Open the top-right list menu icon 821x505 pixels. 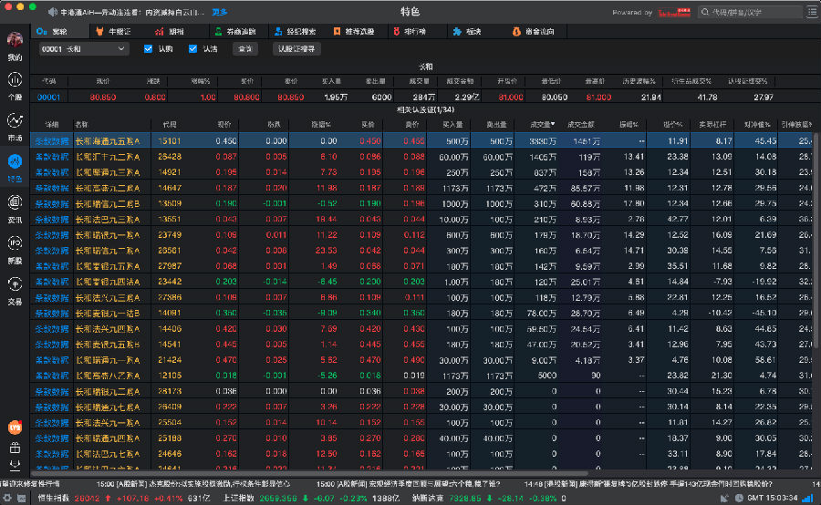pos(812,12)
